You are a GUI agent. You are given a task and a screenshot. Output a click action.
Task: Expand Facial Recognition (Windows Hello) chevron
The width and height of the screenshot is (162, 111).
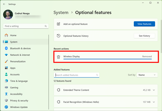click(154, 102)
